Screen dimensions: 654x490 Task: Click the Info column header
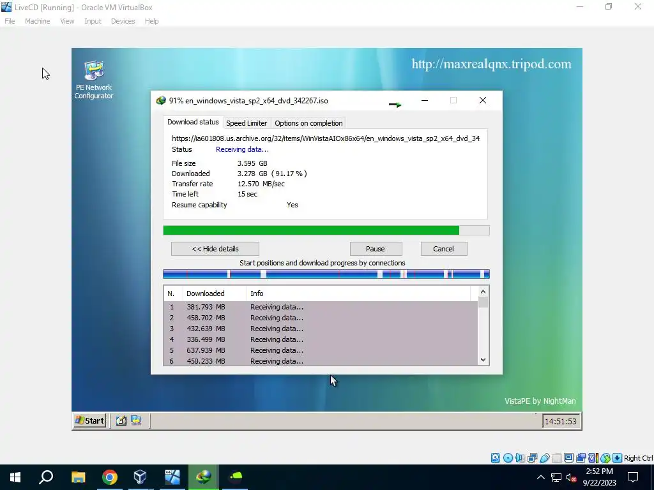point(359,293)
